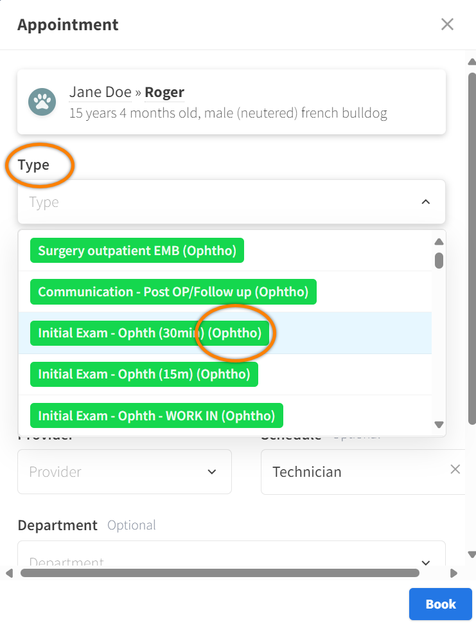The width and height of the screenshot is (476, 624).
Task: Select Initial Exam - Ophth - WORK IN
Action: click(x=156, y=416)
